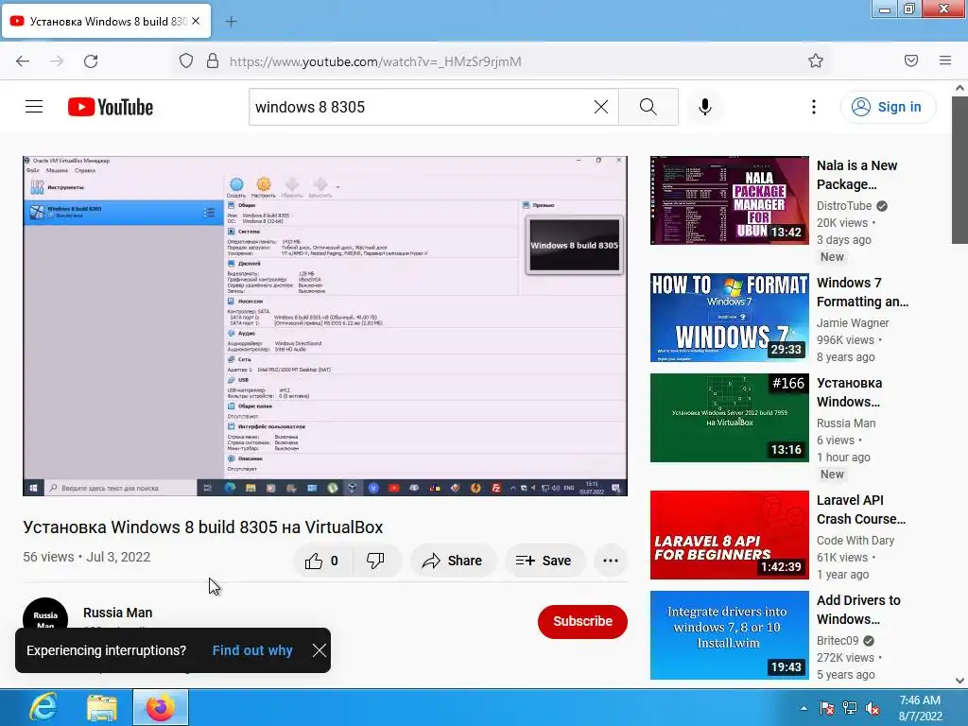Screen dimensions: 968x726
Task: Open the Windows Server 2012 build thumbnail
Action: coord(730,417)
